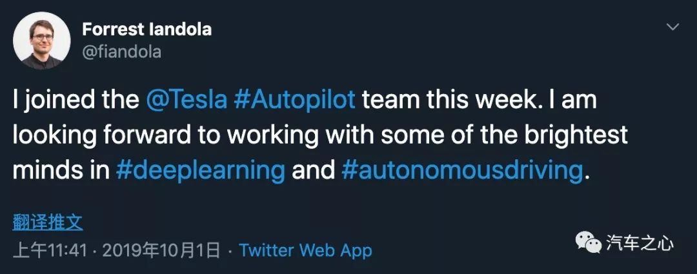
Task: Click the word "and" between the hashtags
Action: click(x=313, y=170)
